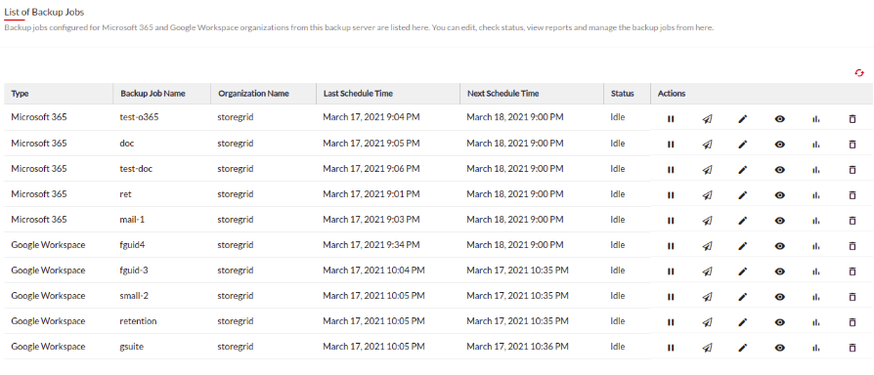
Task: Click the Last Schedule Time column header
Action: 358,94
